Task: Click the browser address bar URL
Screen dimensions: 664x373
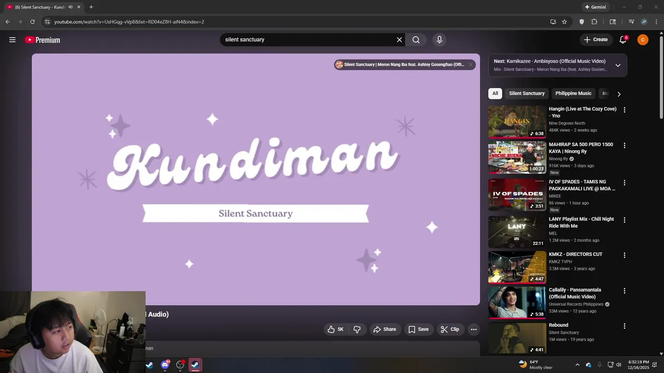Action: tap(129, 22)
